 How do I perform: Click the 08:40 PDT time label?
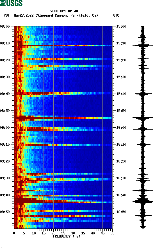[5, 94]
